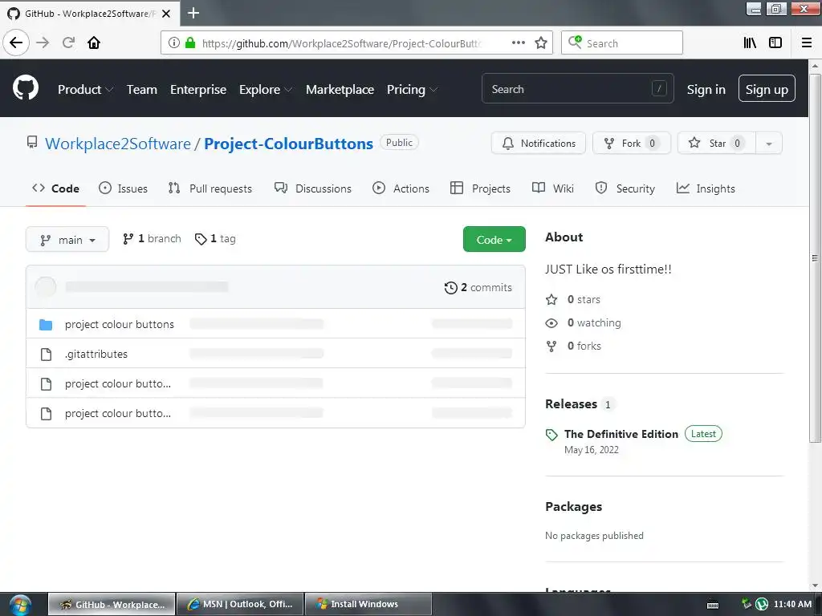The height and width of the screenshot is (616, 822).
Task: Click the Sign up button
Action: tap(767, 88)
